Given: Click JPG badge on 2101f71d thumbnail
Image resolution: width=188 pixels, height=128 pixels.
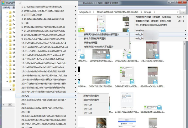Looking at the screenshot, I should tap(108, 57).
